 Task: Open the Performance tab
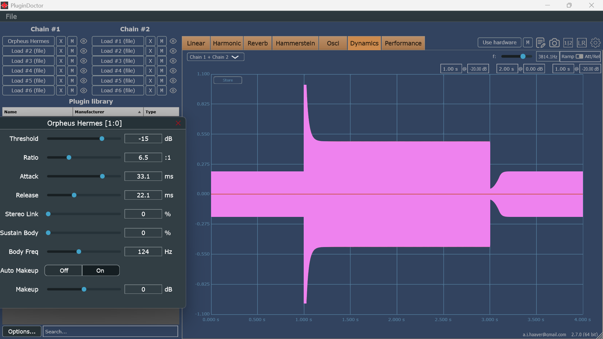coord(403,43)
